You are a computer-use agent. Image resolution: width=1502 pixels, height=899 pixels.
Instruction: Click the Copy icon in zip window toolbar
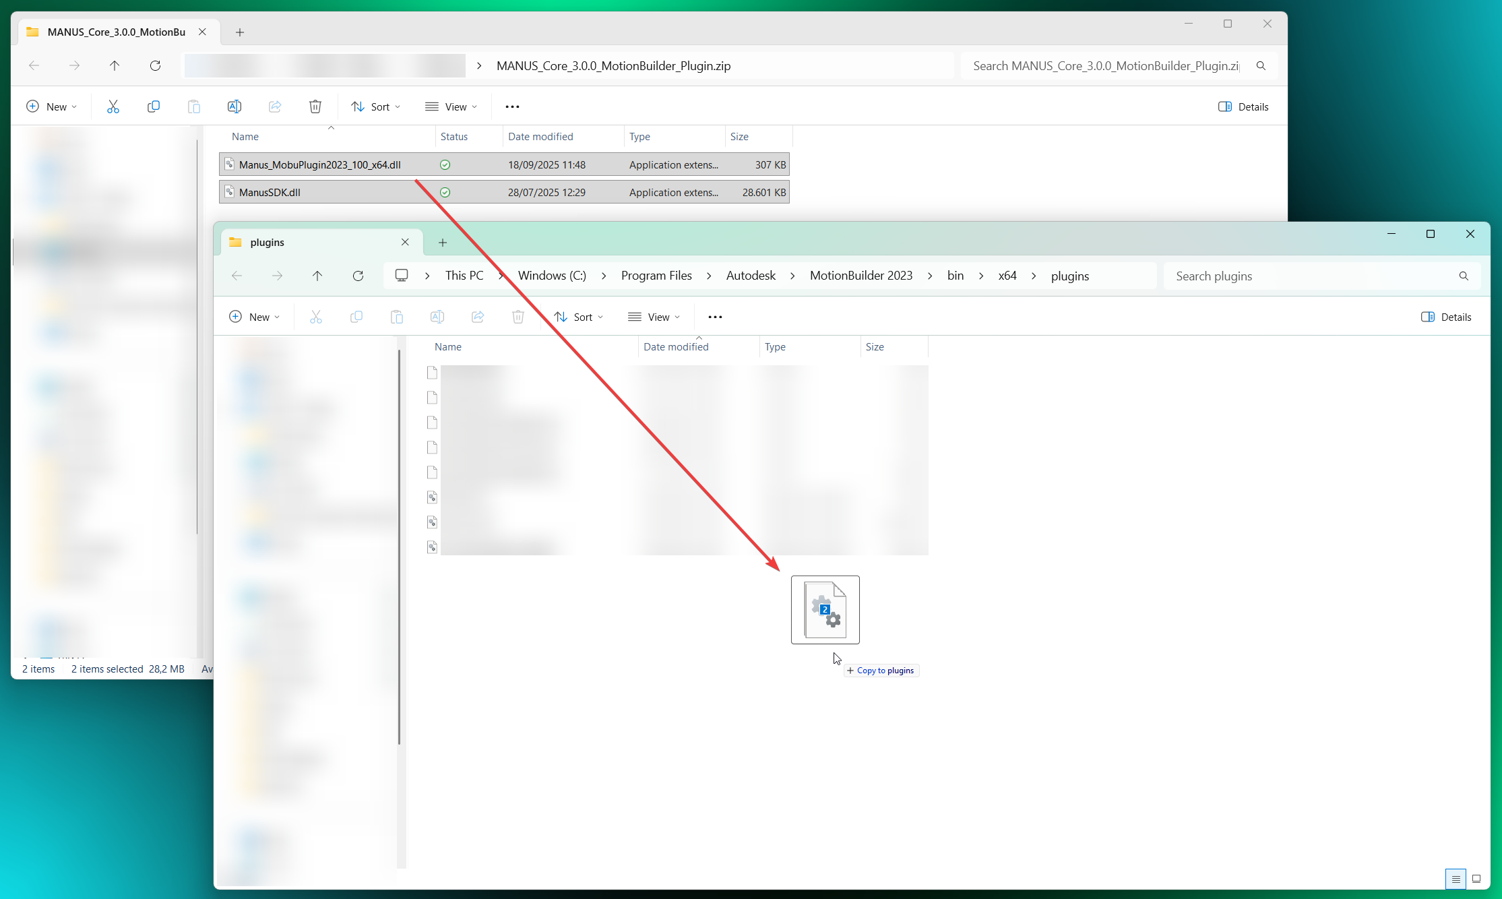(154, 106)
